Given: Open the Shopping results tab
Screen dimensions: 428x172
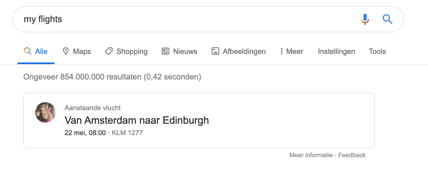Looking at the screenshot, I should pyautogui.click(x=126, y=51).
